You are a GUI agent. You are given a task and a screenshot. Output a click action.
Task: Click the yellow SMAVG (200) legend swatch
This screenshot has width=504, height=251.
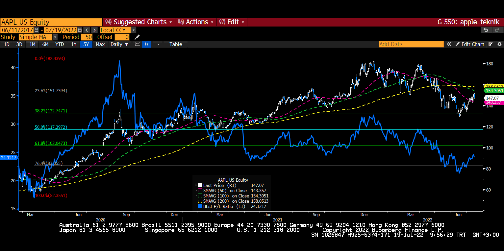(200, 201)
